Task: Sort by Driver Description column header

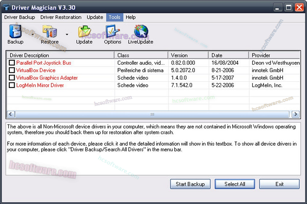Action: point(61,55)
